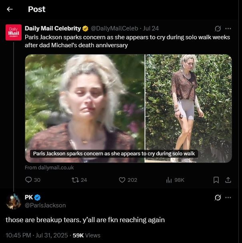
Task: Click the Daily Mail Celebrity display name
Action: click(x=53, y=28)
